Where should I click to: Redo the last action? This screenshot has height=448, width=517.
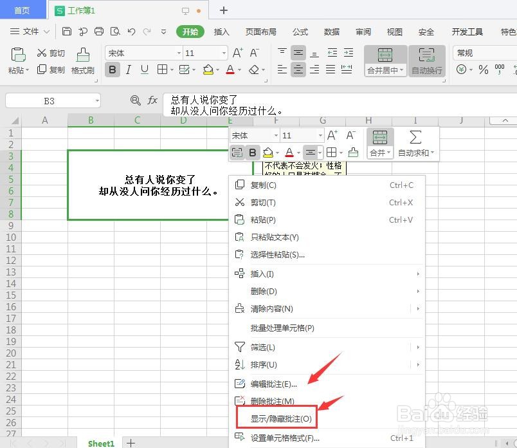147,32
